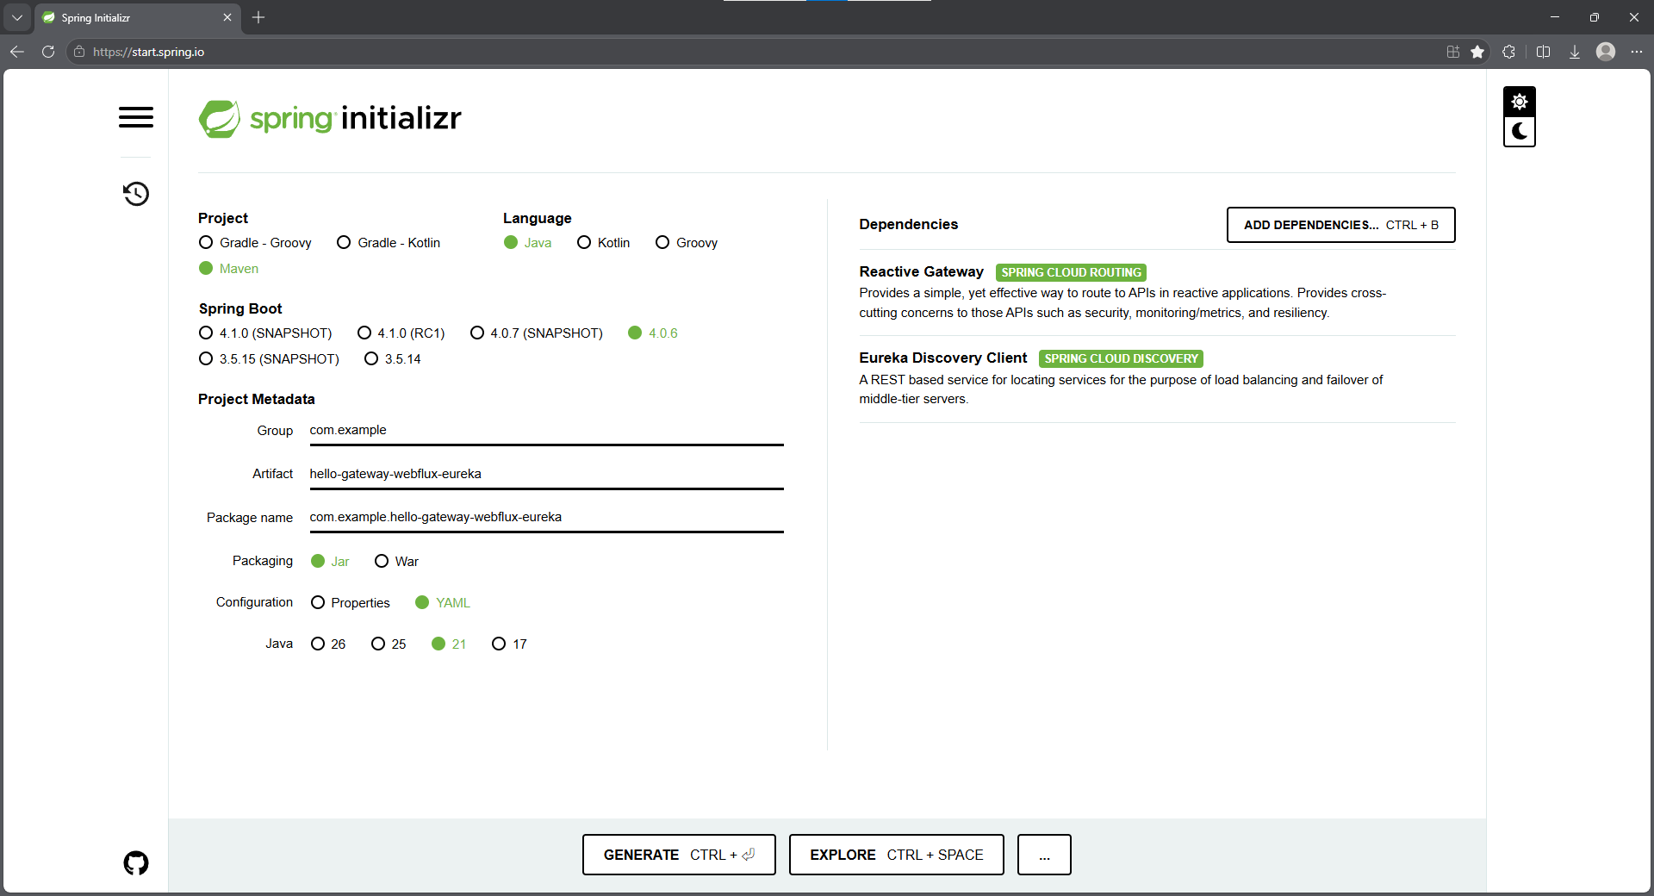
Task: Choose Spring Boot 4.0.6
Action: click(653, 333)
